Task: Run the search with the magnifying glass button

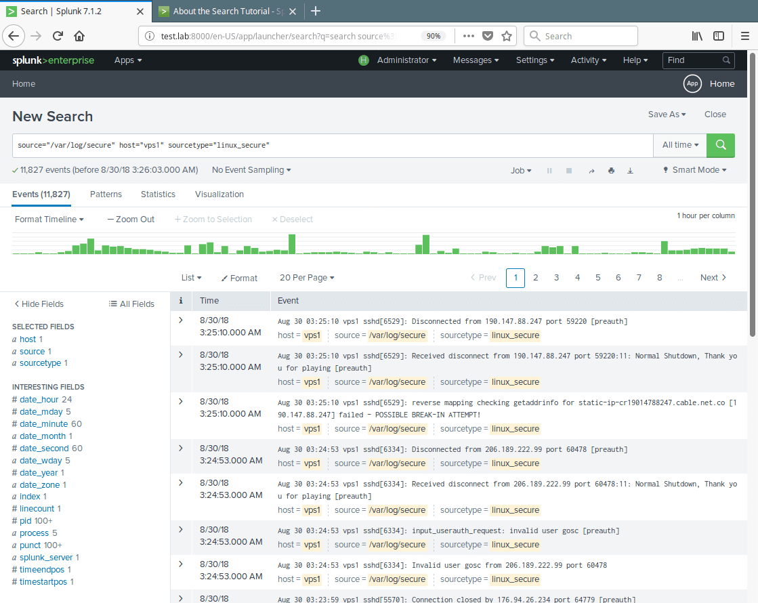Action: pos(720,145)
